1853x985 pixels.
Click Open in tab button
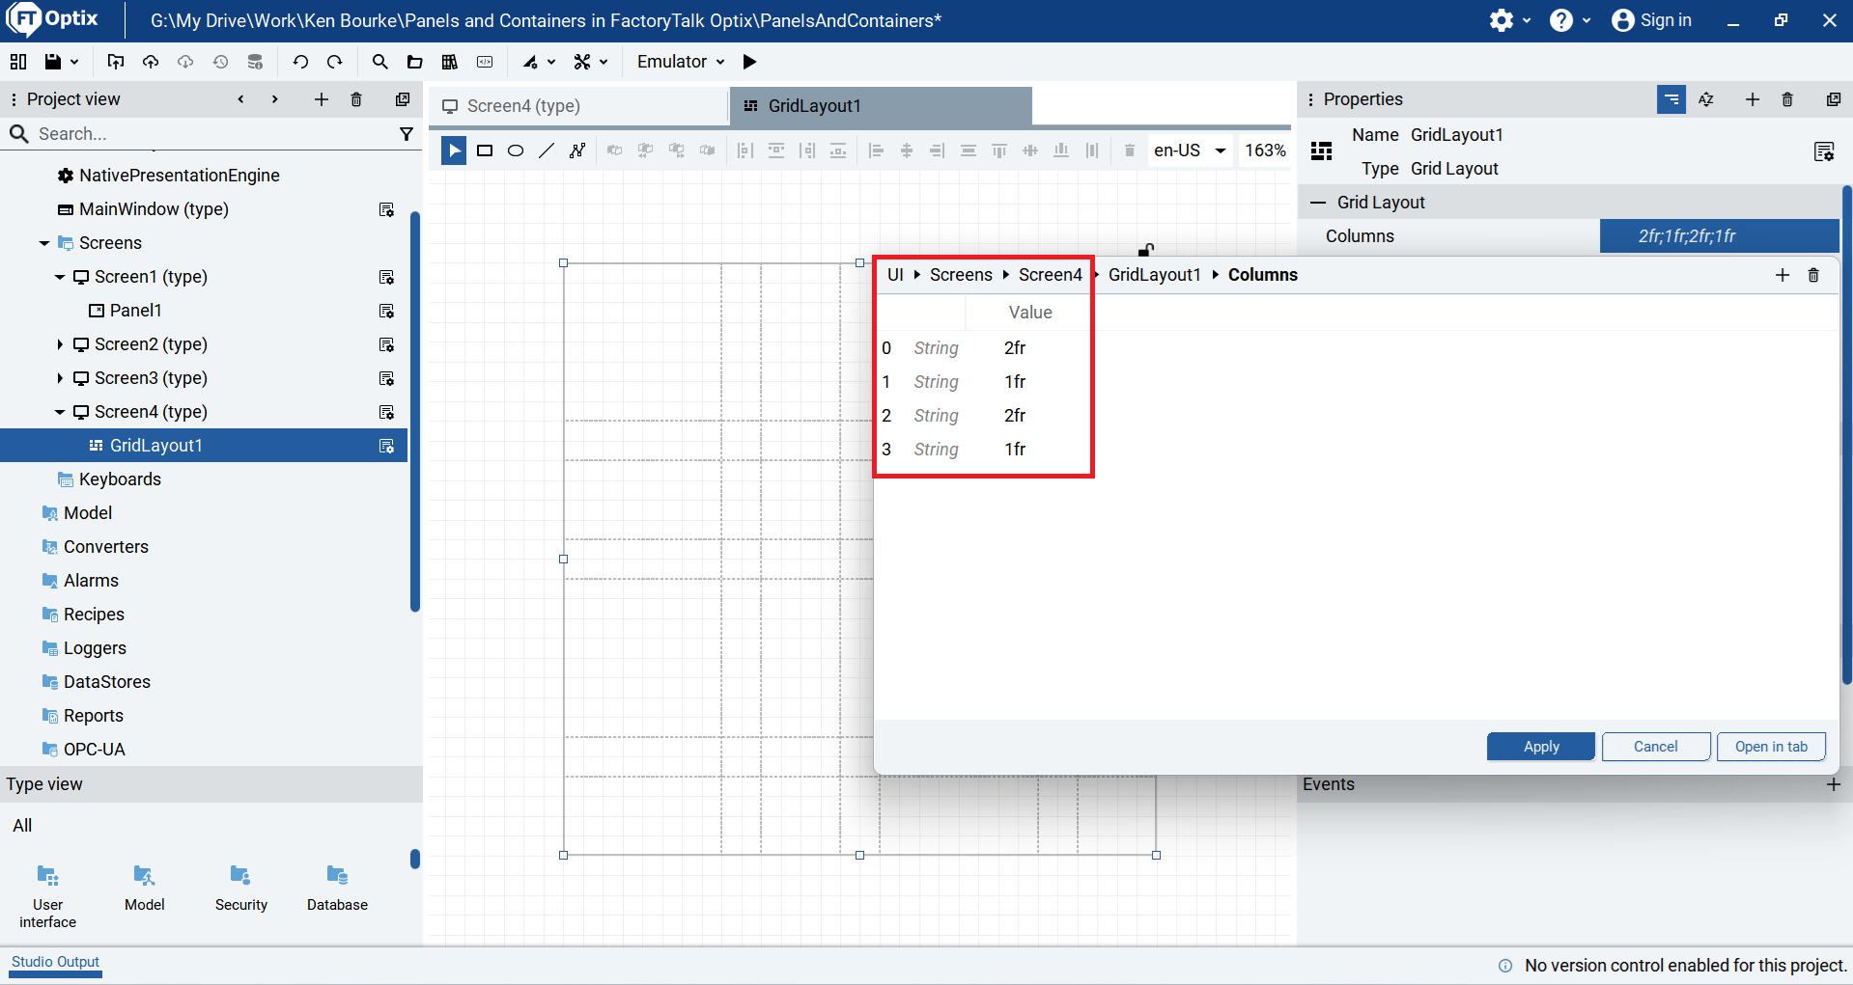tap(1771, 747)
